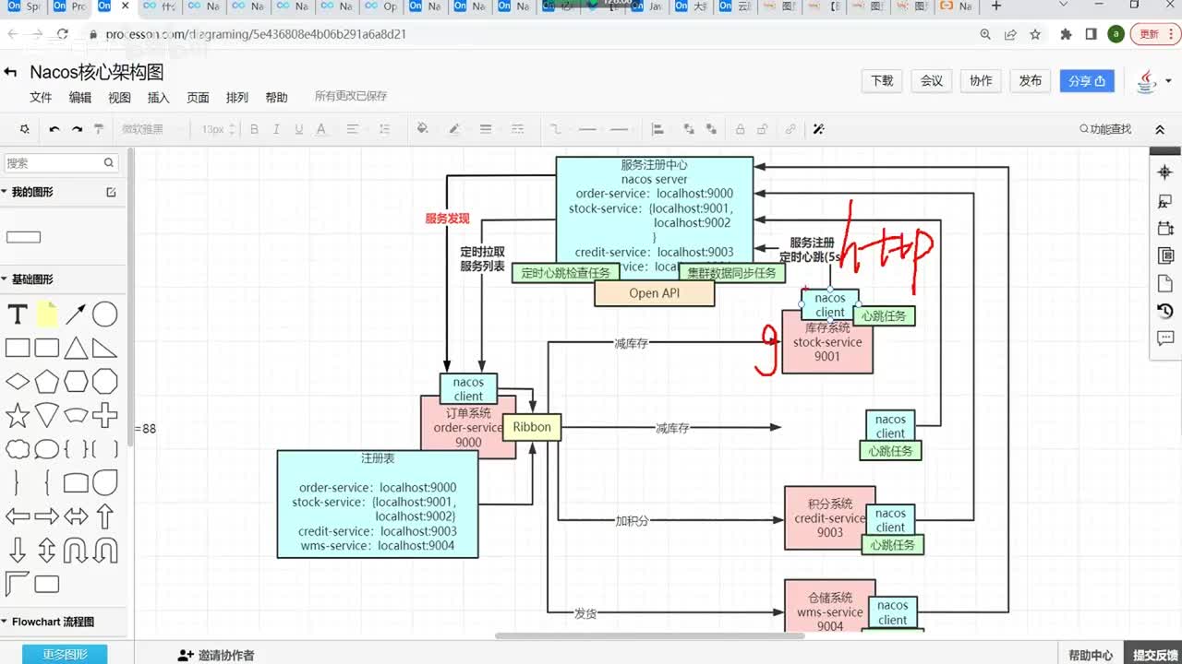Click the back arrow beside document title

[11, 72]
